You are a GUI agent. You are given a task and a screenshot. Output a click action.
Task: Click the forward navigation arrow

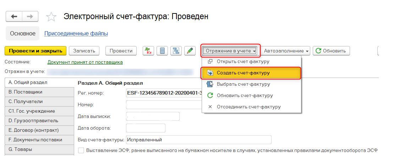tap(30, 16)
